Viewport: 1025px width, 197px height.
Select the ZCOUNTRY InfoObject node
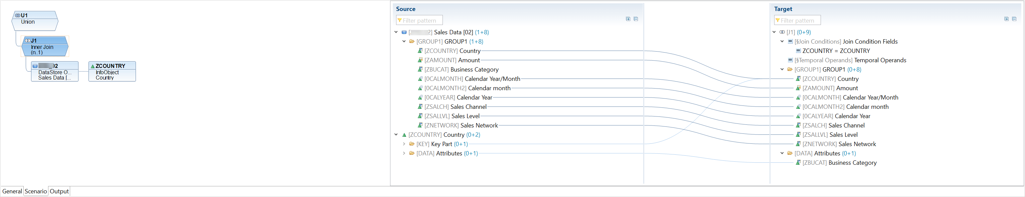click(112, 71)
